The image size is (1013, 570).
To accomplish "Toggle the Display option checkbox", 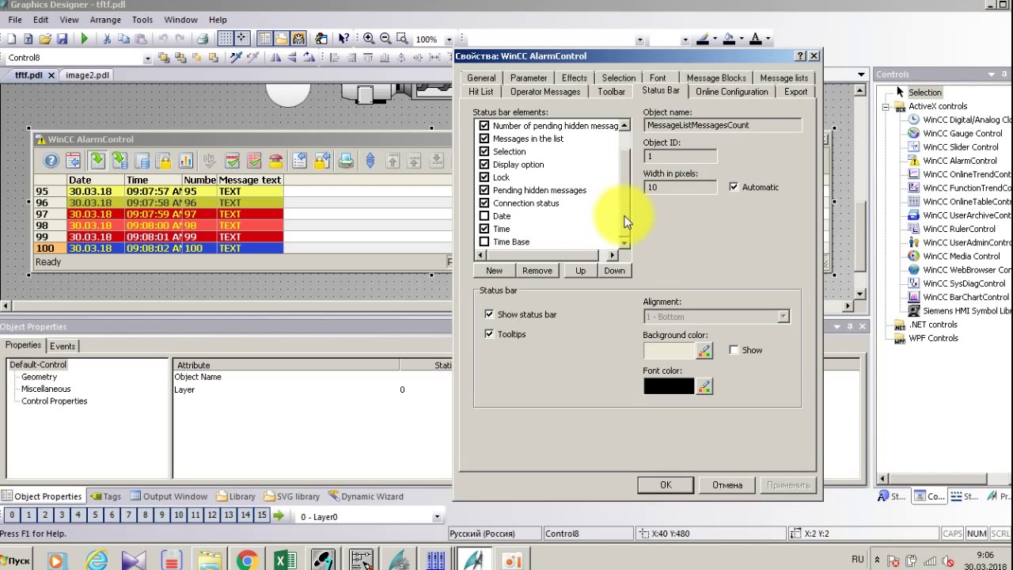I will 484,165.
